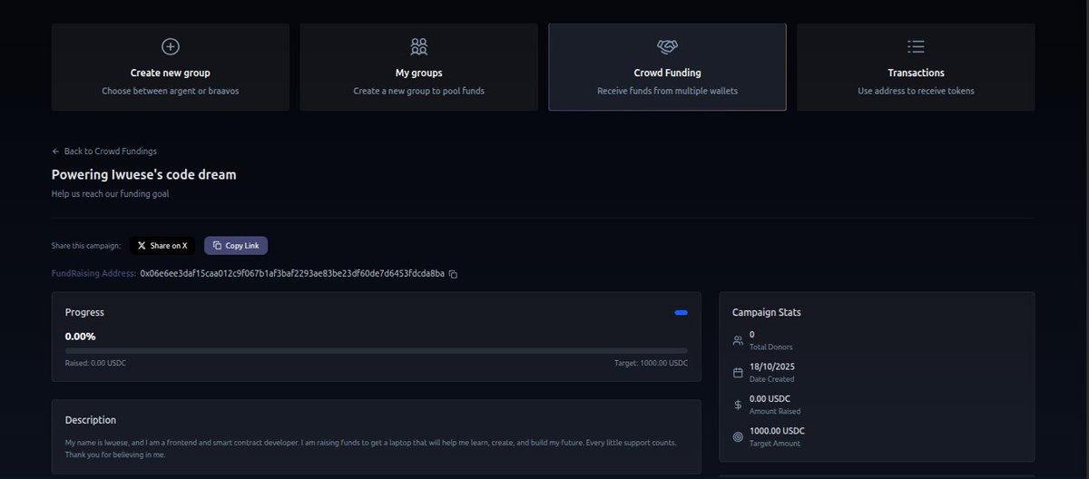
Task: Click the campaign description paragraph
Action: click(x=370, y=448)
